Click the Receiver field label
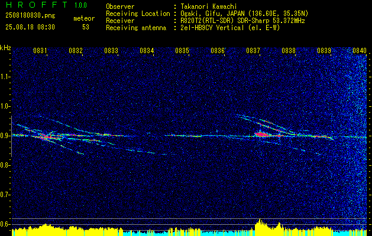Viewport: 372px width, 236px height. pyautogui.click(x=120, y=21)
